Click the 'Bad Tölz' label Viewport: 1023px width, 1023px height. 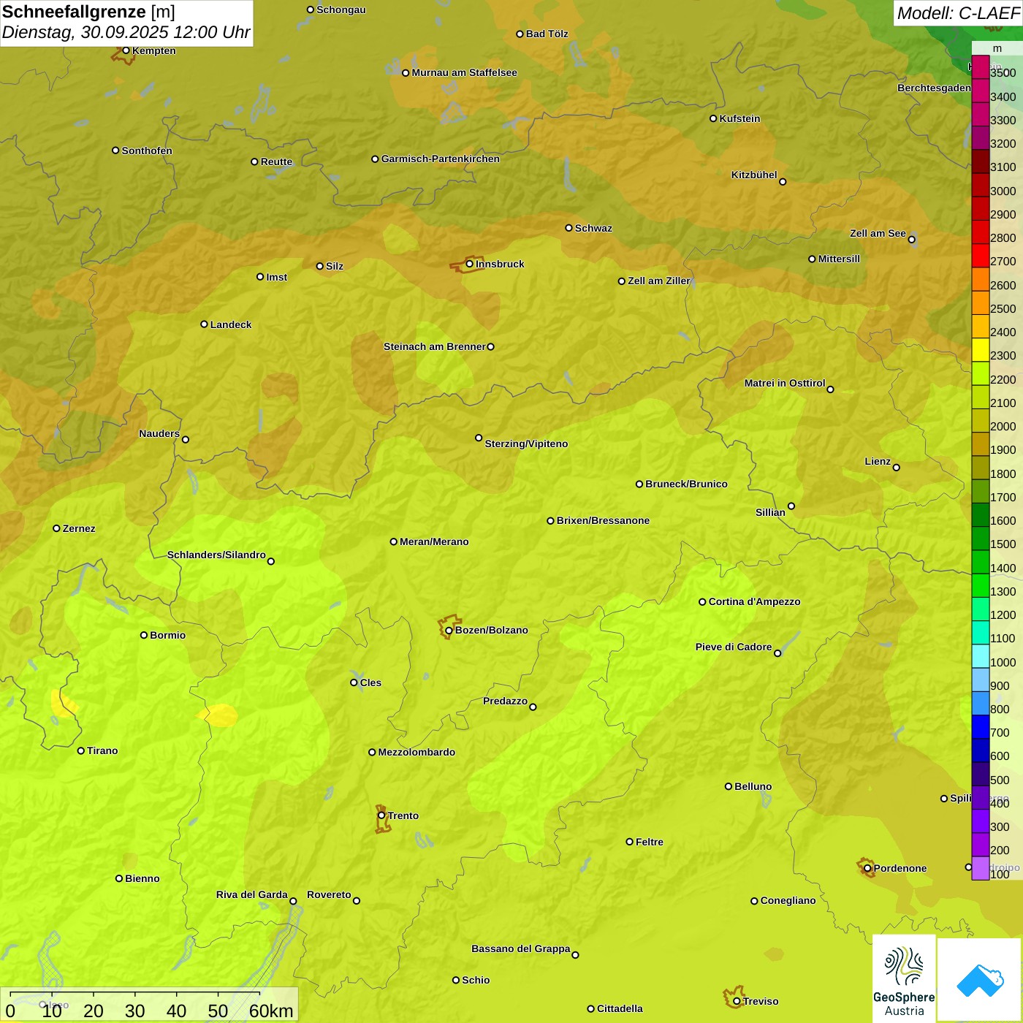point(547,34)
